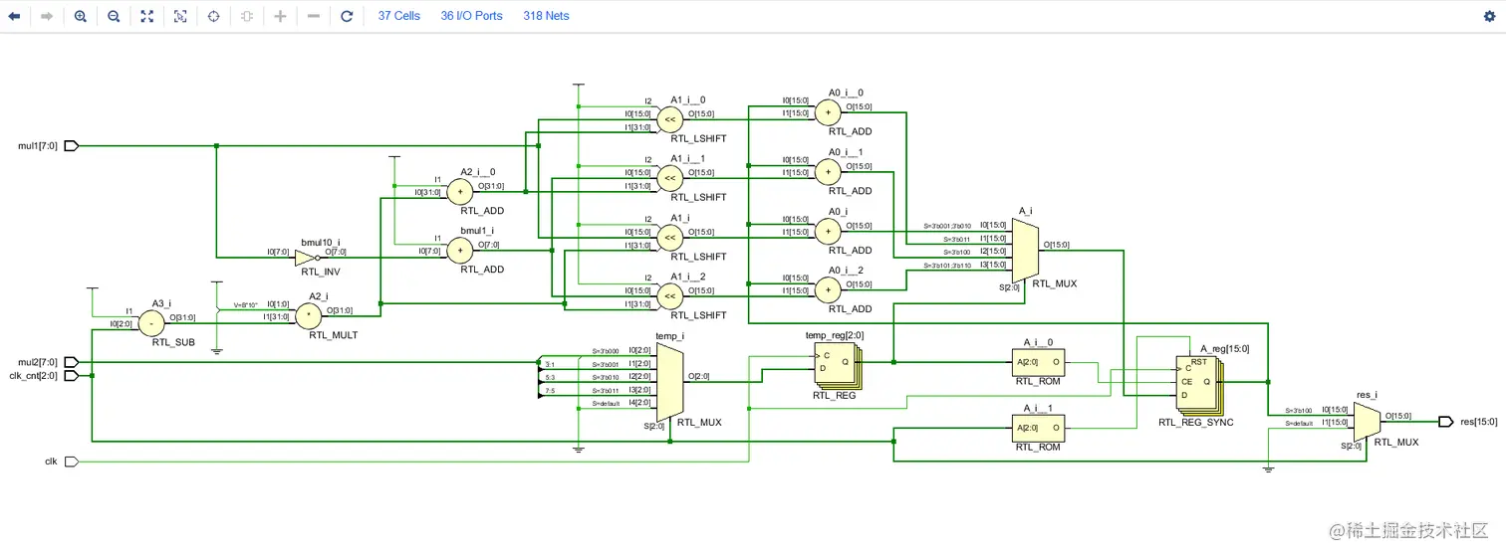Select the bmul1_i RTL_ADD adder
Viewport: 1506px width, 558px height.
pyautogui.click(x=459, y=251)
